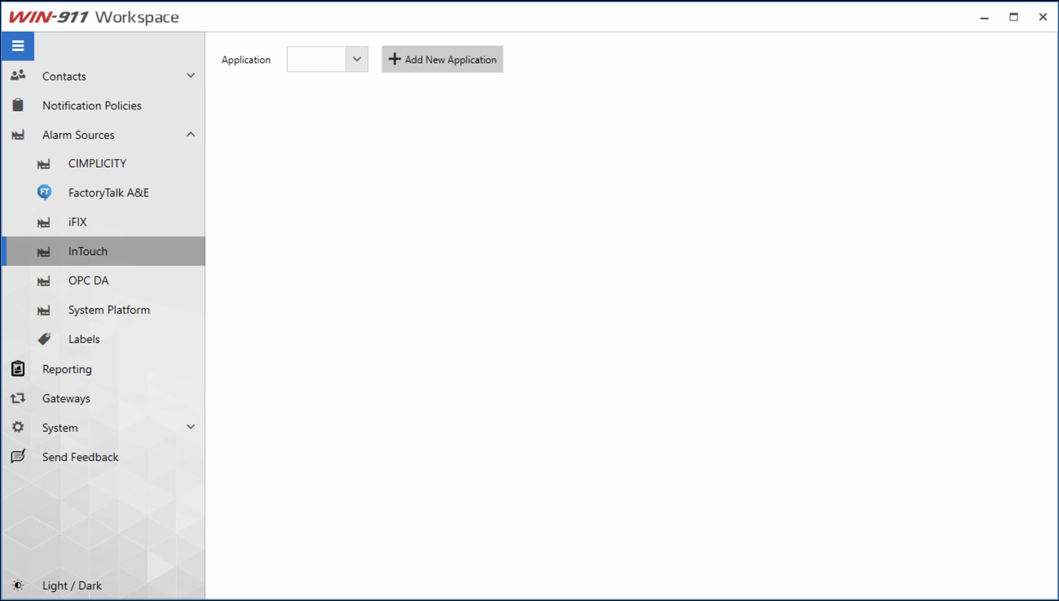Screen dimensions: 1059x601
Task: Click the Light / Dark sun icon
Action: (18, 585)
